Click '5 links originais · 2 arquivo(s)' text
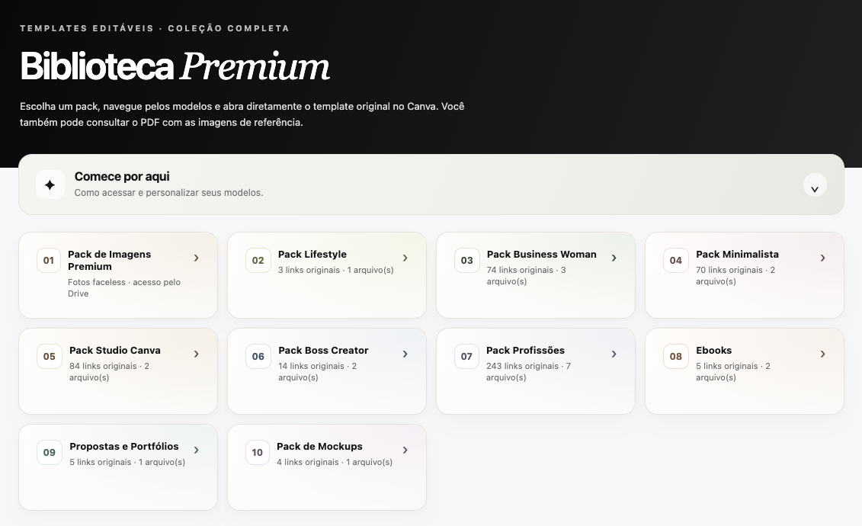The width and height of the screenshot is (862, 526). click(x=732, y=371)
